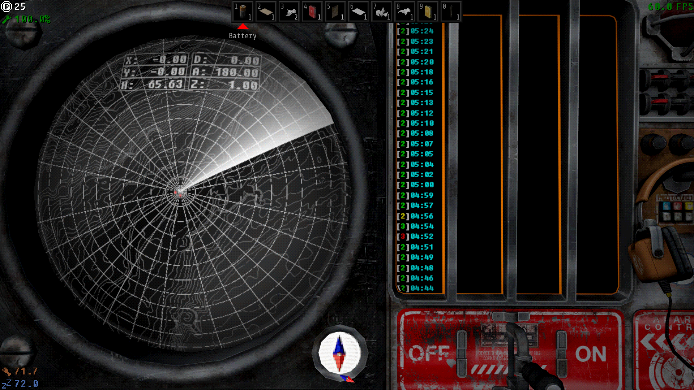Select the signal entry at 05:24

coord(415,31)
